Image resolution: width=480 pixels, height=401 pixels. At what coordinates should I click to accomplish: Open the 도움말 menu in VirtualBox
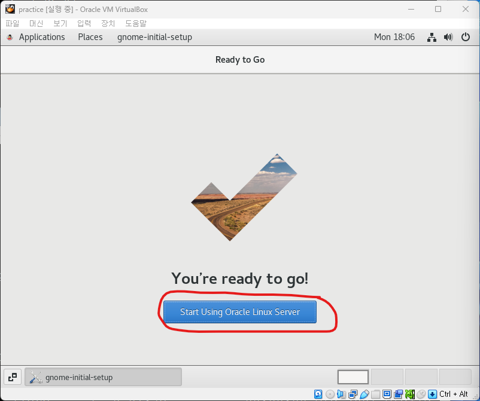click(x=136, y=23)
